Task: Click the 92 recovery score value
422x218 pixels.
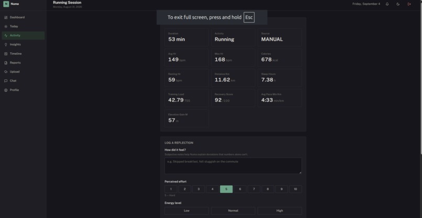Action: [222, 100]
